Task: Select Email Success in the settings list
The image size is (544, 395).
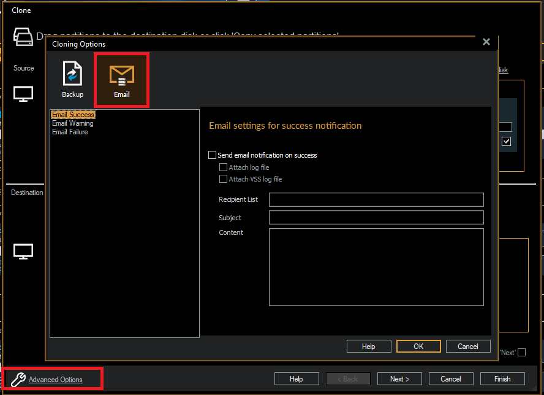Action: (x=72, y=114)
